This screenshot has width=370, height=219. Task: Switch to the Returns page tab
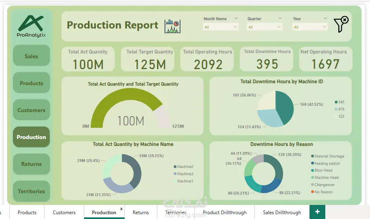[141, 213]
